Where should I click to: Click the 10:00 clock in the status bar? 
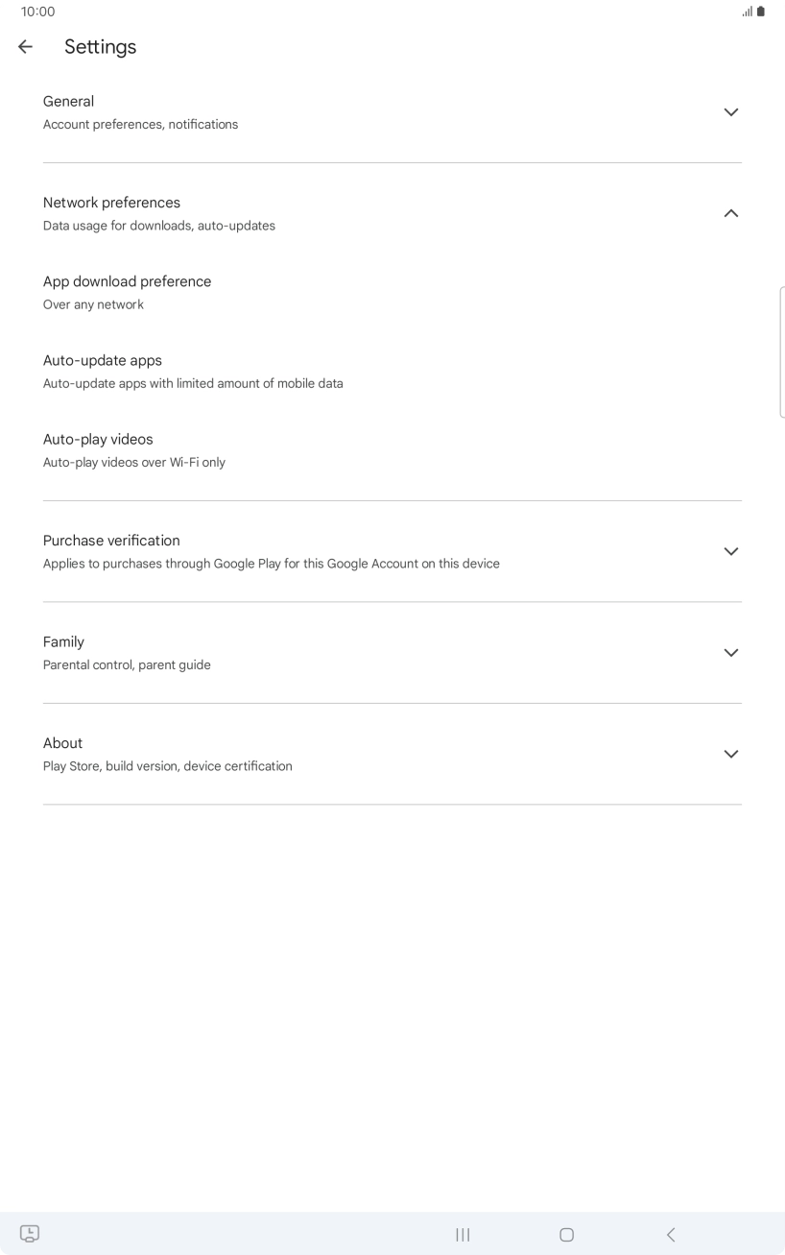click(37, 12)
